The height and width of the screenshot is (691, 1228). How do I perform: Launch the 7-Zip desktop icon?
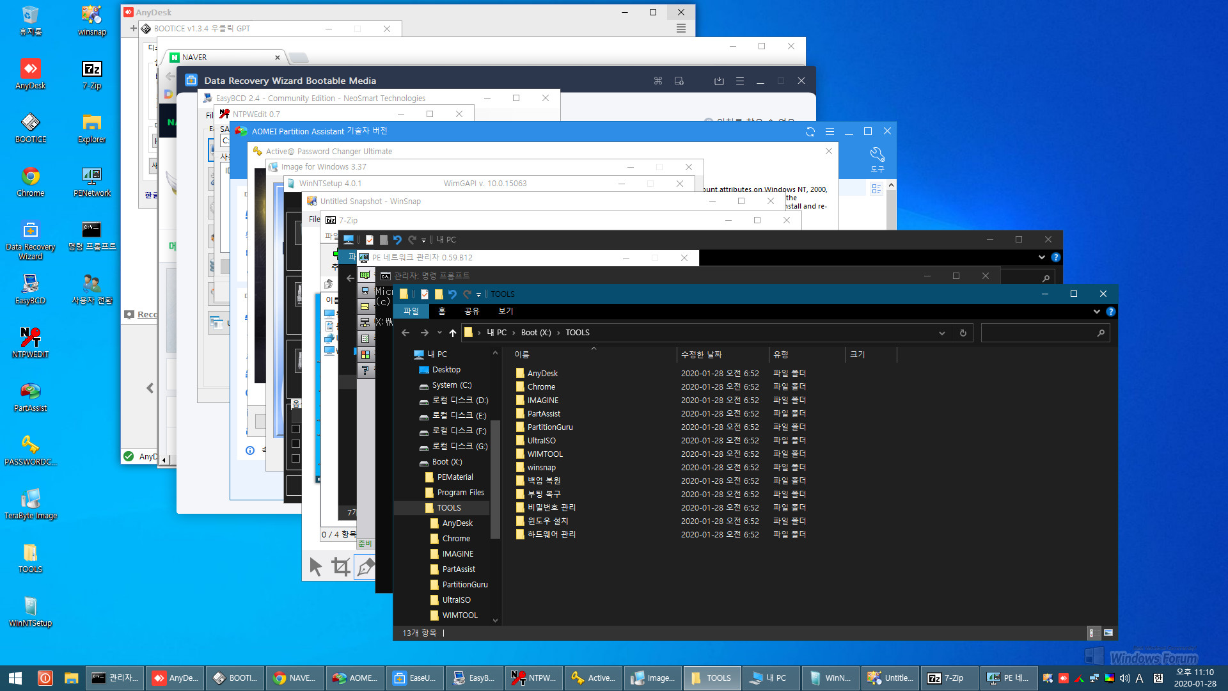[x=91, y=74]
